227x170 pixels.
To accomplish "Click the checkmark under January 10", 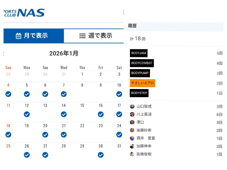I will [x=119, y=94].
